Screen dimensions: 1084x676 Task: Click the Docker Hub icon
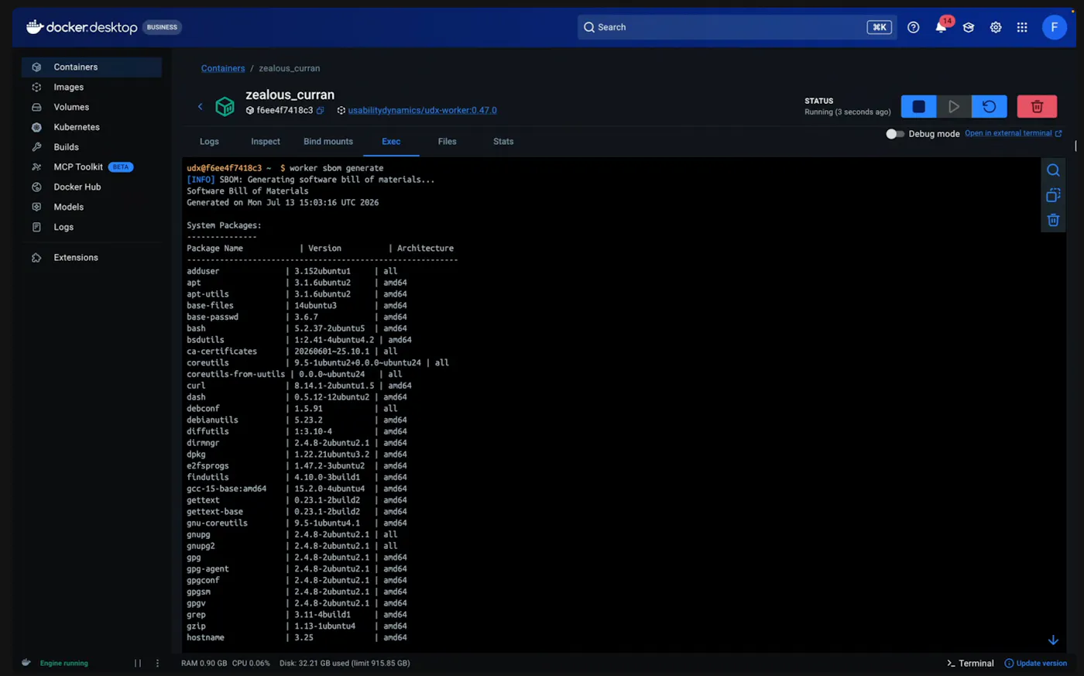tap(36, 187)
